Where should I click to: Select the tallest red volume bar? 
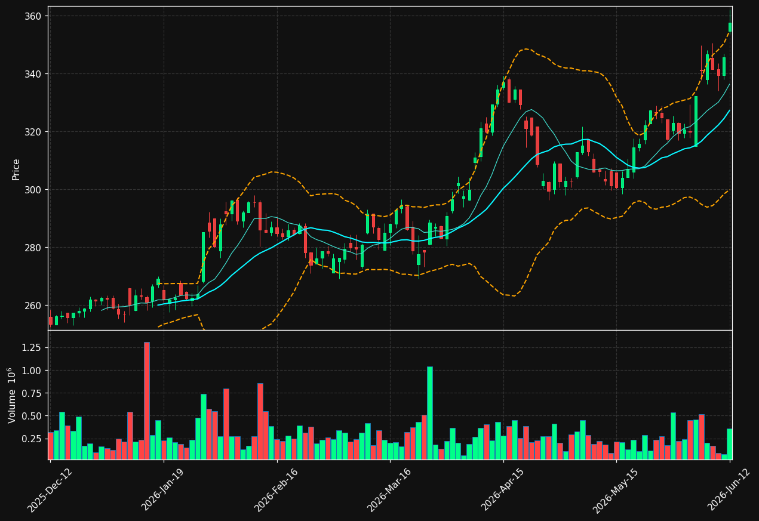[x=147, y=400]
